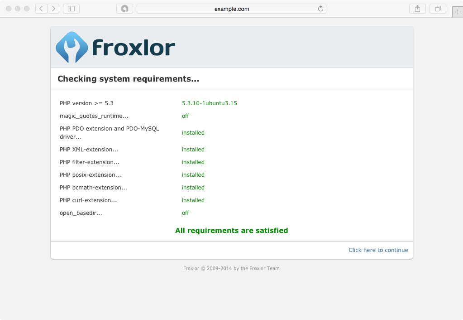
Task: Reload the page with the refresh icon
Action: point(320,9)
